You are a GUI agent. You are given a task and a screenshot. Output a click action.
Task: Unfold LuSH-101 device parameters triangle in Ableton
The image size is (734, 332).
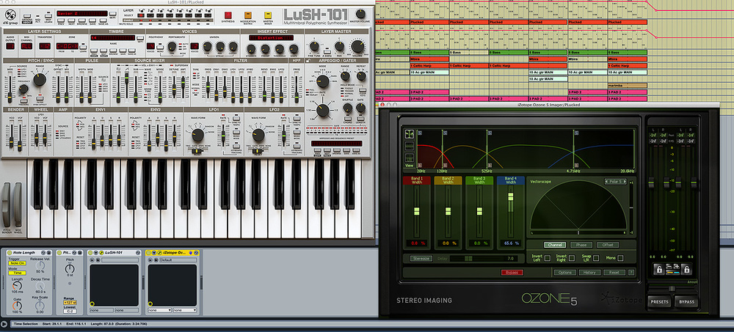coord(96,253)
